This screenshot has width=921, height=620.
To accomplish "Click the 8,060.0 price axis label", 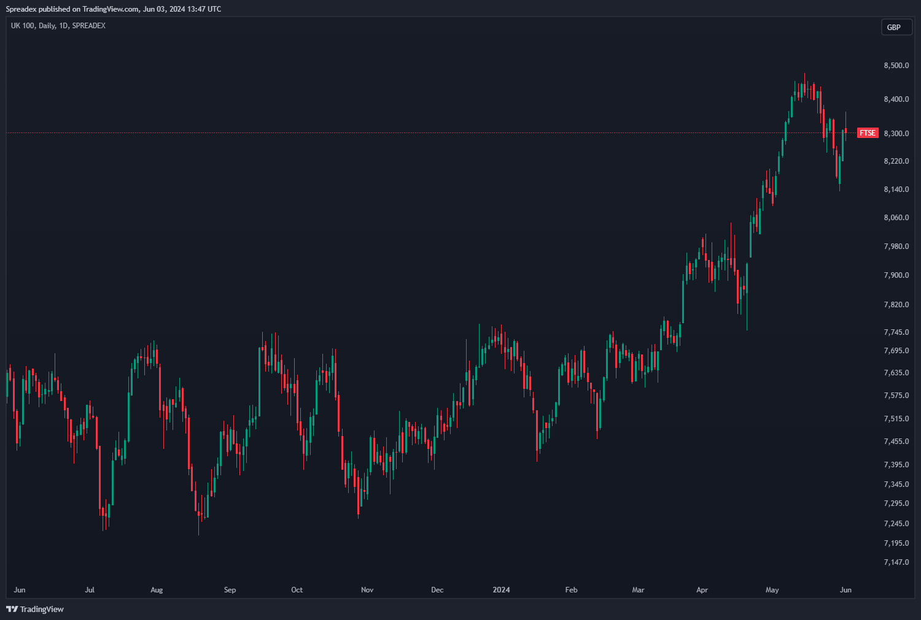I will 896,218.
